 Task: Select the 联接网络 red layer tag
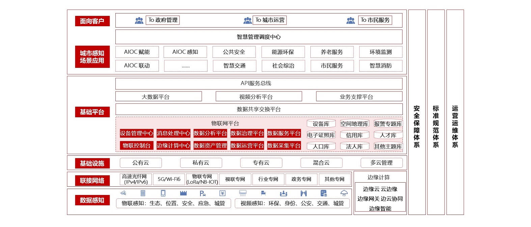tap(92, 181)
